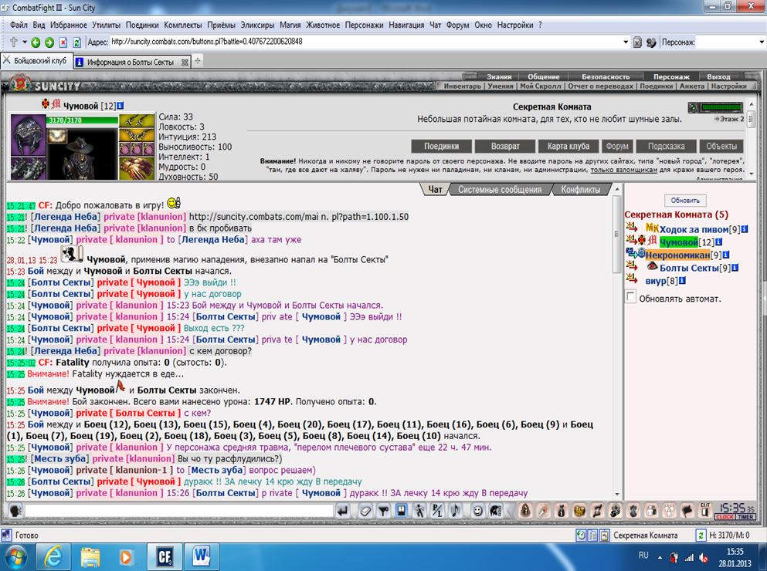Open info icon for виур

(x=682, y=281)
